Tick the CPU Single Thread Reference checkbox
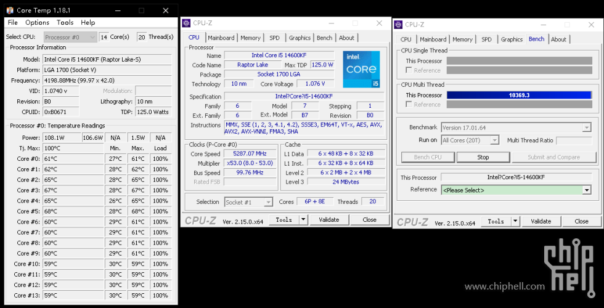 pyautogui.click(x=409, y=70)
